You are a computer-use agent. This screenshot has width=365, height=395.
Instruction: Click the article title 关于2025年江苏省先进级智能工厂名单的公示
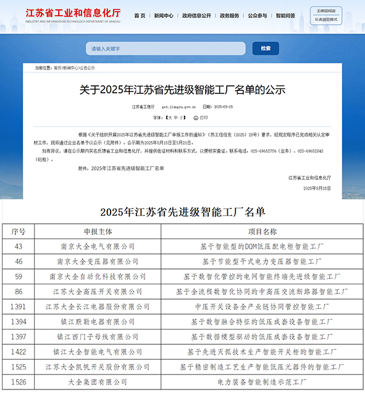pos(183,90)
